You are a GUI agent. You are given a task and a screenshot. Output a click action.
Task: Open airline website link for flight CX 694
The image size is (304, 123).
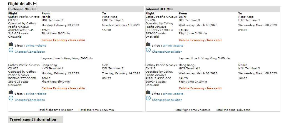pyautogui.click(x=173, y=46)
